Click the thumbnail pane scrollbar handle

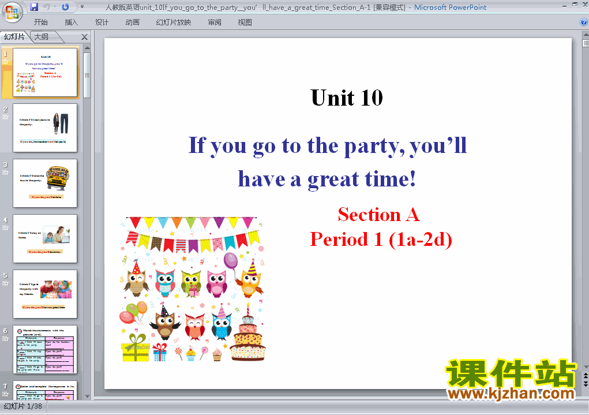click(87, 75)
